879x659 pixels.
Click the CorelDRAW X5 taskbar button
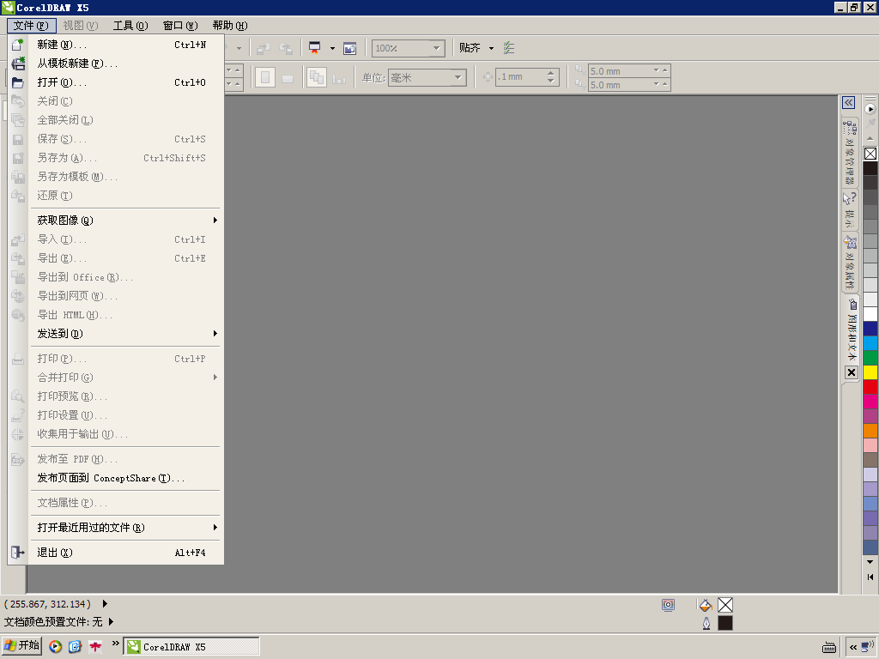click(x=191, y=647)
